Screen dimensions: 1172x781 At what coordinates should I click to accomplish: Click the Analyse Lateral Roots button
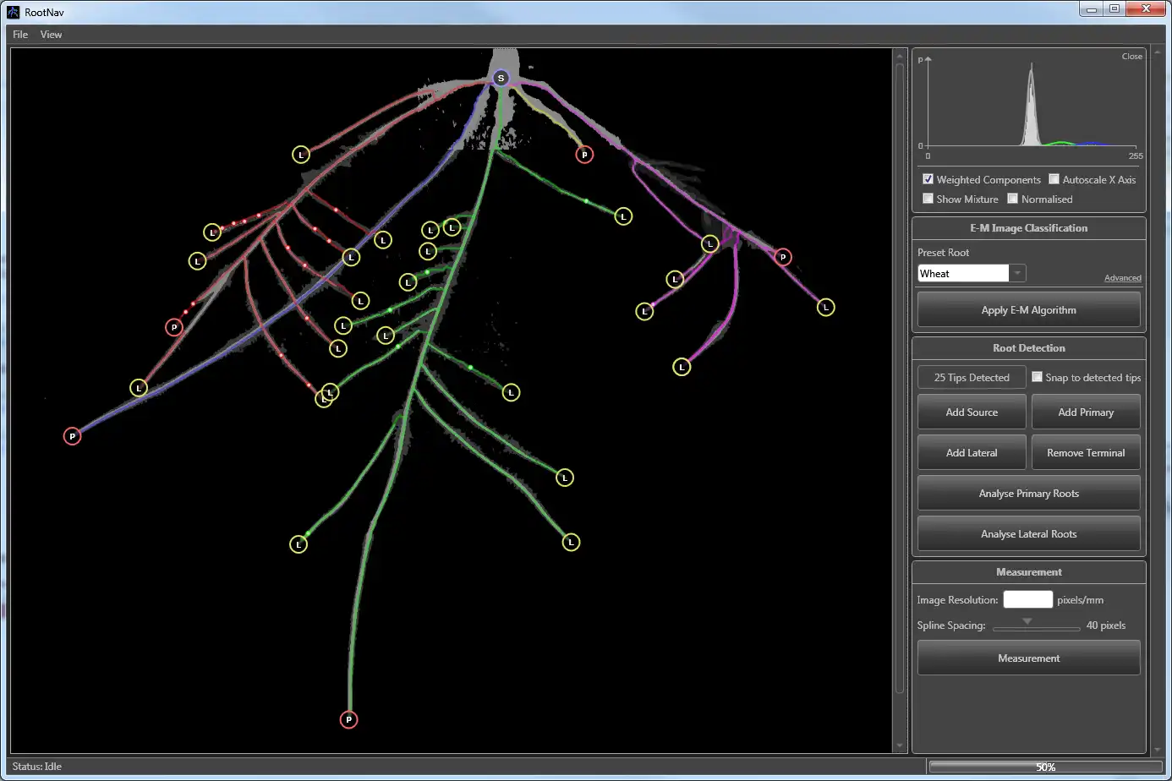pos(1028,534)
